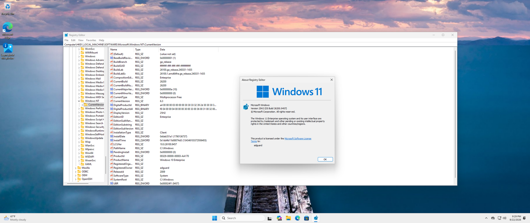Expand the WindowsUpdate key
The image size is (530, 223).
coord(79,138)
